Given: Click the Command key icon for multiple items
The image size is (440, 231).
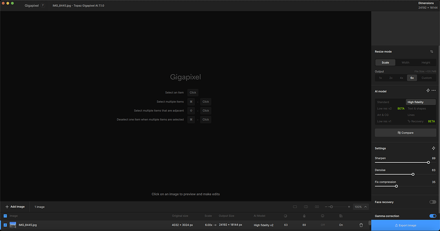Looking at the screenshot, I should pos(191,102).
